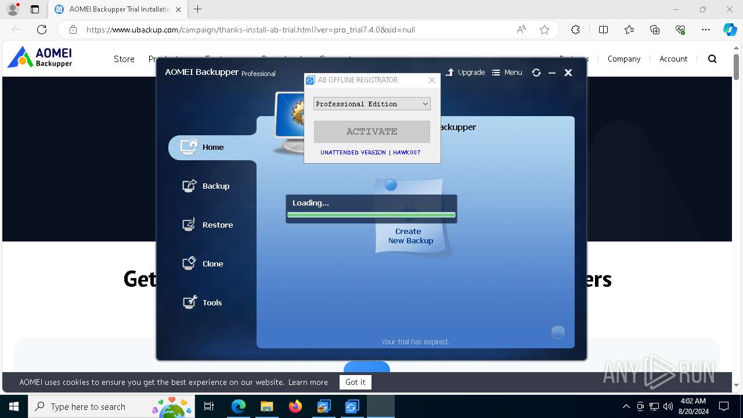
Task: Open the Favorites list
Action: tap(629, 30)
